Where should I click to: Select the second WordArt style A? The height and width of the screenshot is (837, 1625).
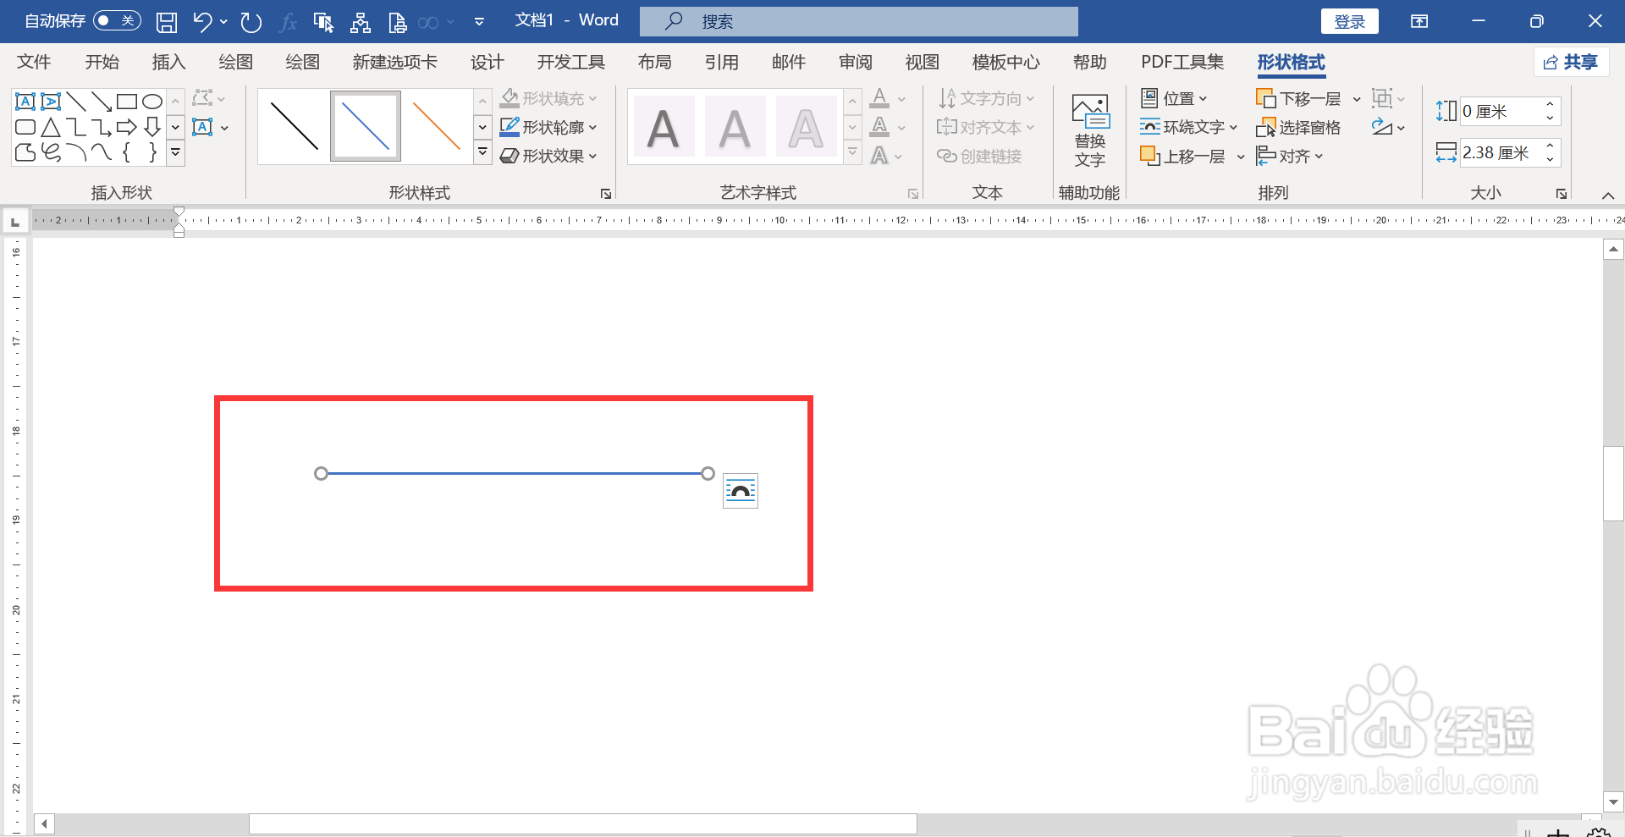(735, 127)
